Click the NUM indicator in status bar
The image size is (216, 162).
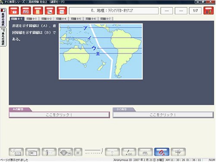pyautogui.click(x=212, y=160)
